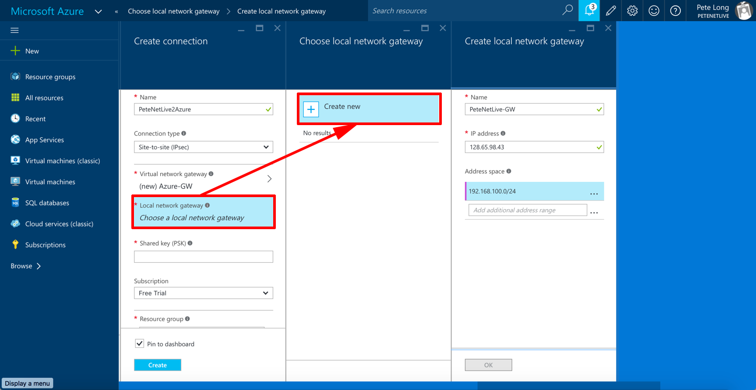This screenshot has height=390, width=756.
Task: Click info icon next to Virtual network gateway
Action: point(211,174)
